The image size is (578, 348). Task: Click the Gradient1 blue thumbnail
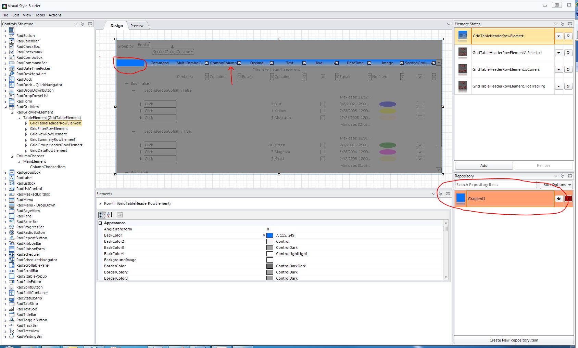click(461, 198)
